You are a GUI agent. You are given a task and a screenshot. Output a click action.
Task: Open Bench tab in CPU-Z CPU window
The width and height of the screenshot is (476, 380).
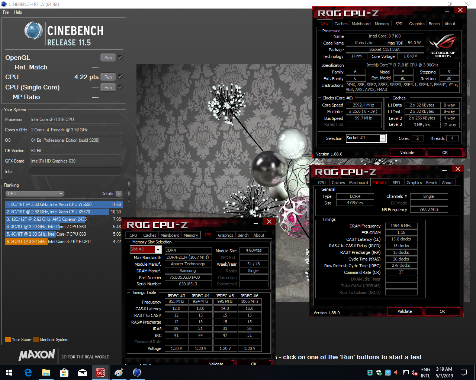click(x=434, y=24)
